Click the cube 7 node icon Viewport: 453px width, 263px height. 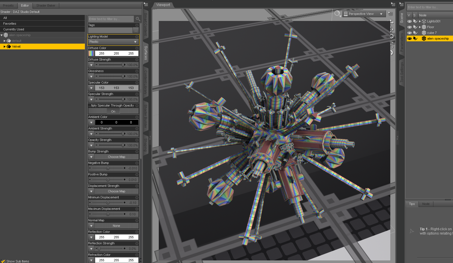[x=424, y=33]
